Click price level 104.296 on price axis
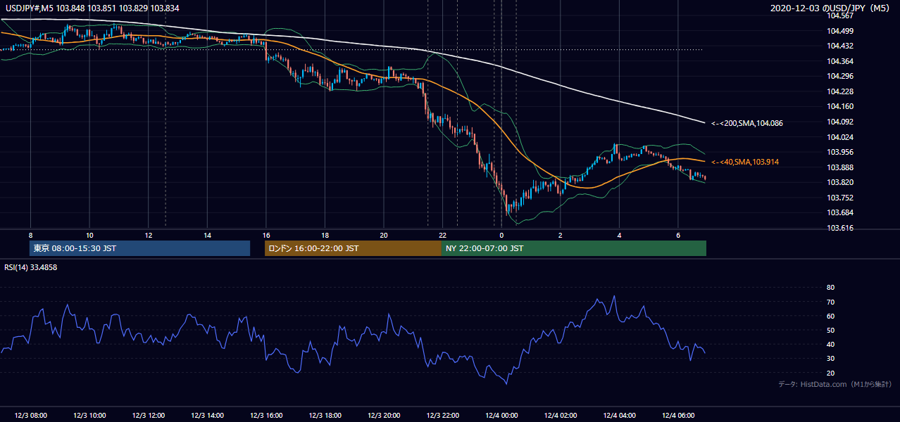The width and height of the screenshot is (900, 422). 840,76
